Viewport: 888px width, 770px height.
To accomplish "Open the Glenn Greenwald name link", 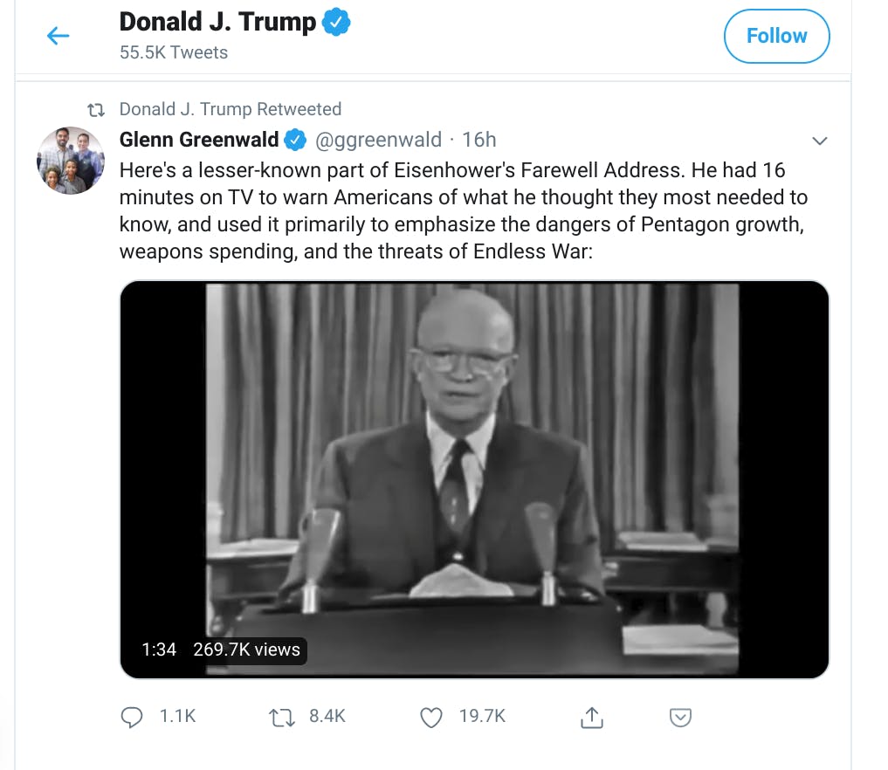I will tap(199, 140).
